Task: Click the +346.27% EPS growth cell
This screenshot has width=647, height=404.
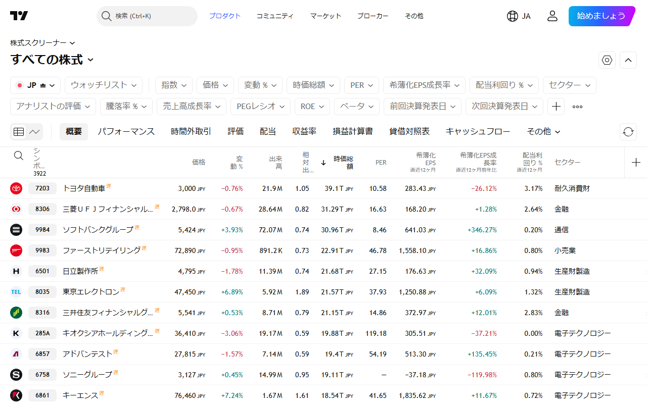Action: click(x=482, y=230)
